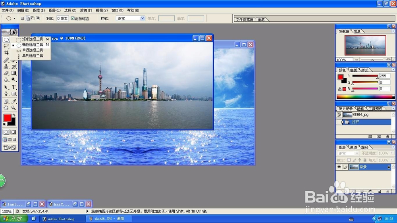The width and height of the screenshot is (397, 223).
Task: Select the Hand tool
Action: (x=6, y=108)
